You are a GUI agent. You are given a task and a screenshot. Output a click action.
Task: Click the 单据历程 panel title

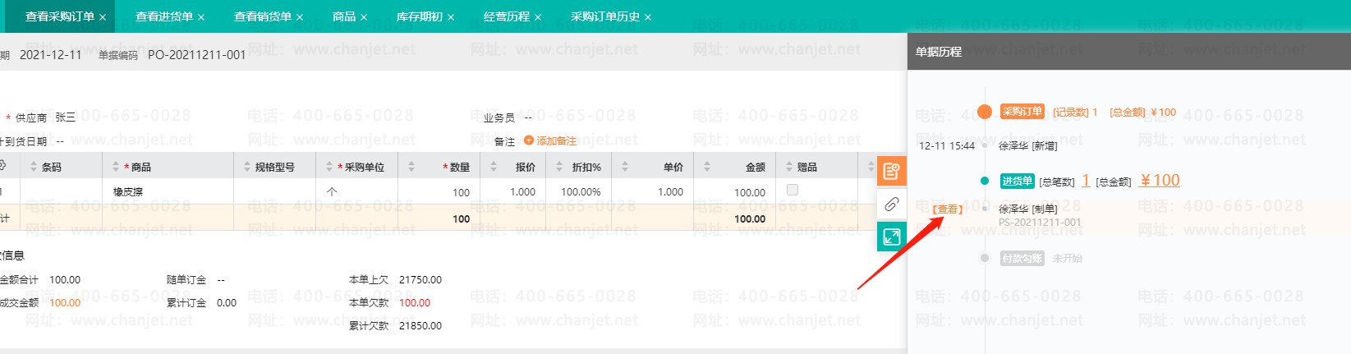[x=939, y=51]
